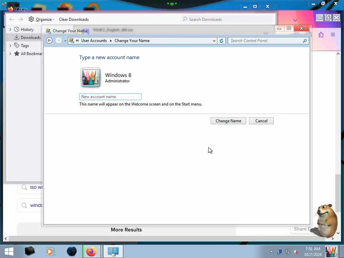The height and width of the screenshot is (258, 344).
Task: Open the dark globe taskbar icon
Action: [72, 251]
